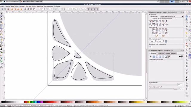Click Inkscape window button in taskbar
191x107 pixels.
tap(33, 1)
